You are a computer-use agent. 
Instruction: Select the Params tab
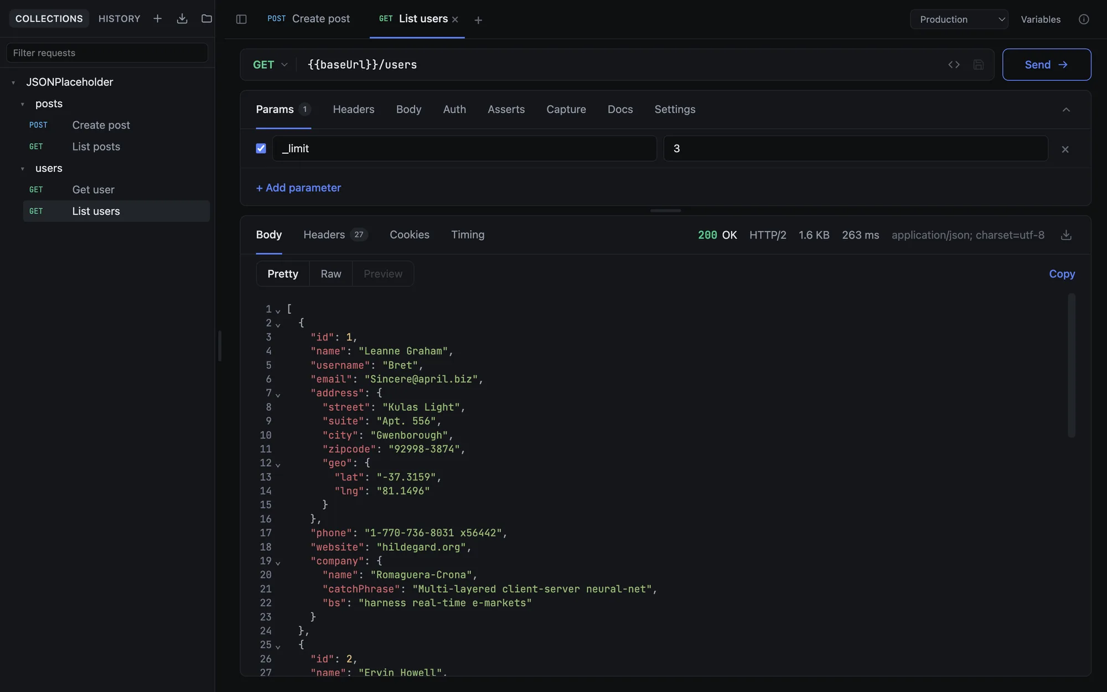click(x=283, y=110)
